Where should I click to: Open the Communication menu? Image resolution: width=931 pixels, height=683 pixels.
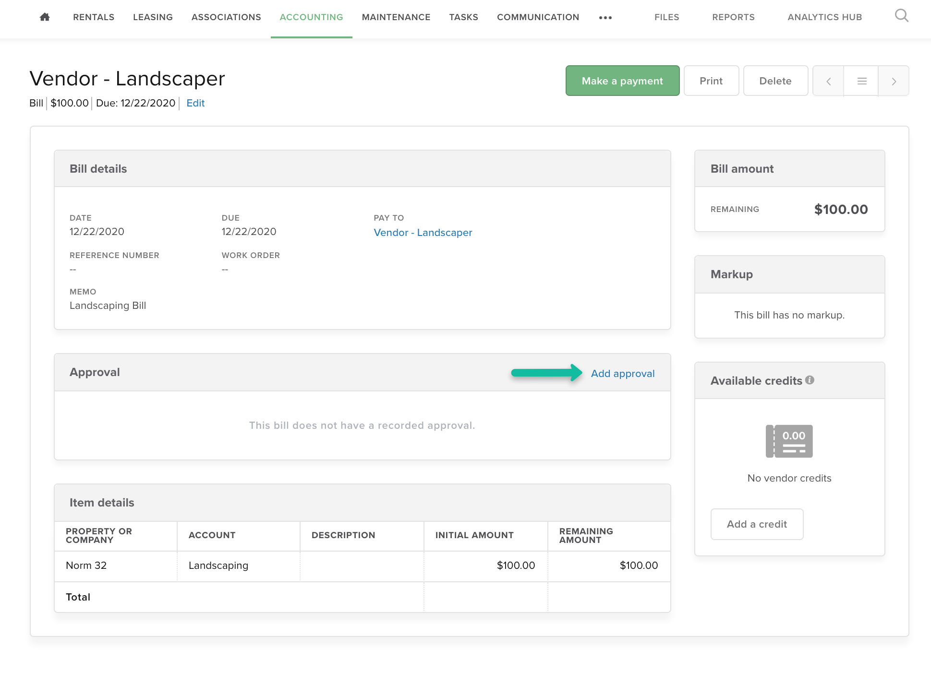538,17
